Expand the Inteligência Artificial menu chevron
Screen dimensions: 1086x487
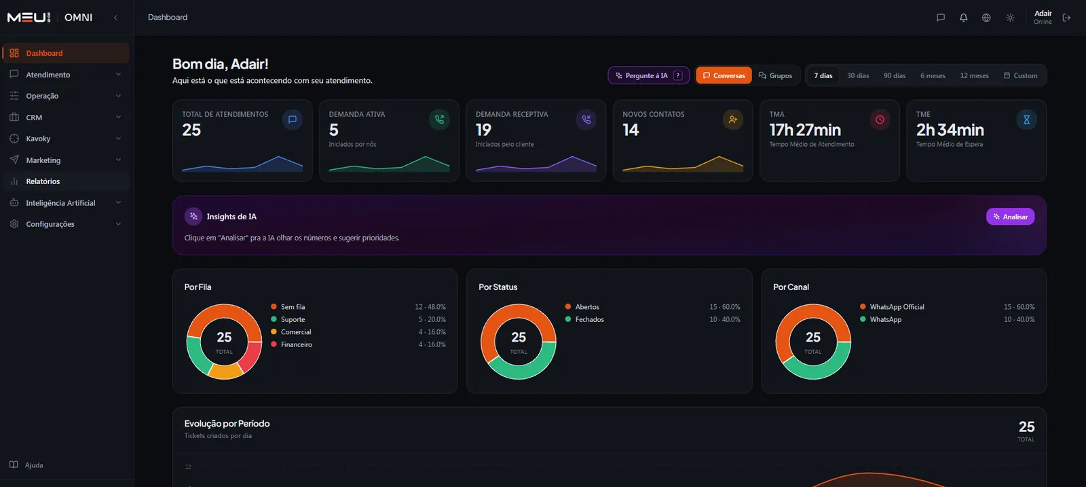pyautogui.click(x=118, y=203)
